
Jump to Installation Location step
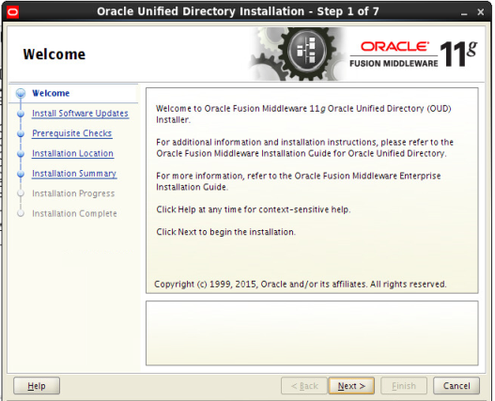[x=72, y=153]
